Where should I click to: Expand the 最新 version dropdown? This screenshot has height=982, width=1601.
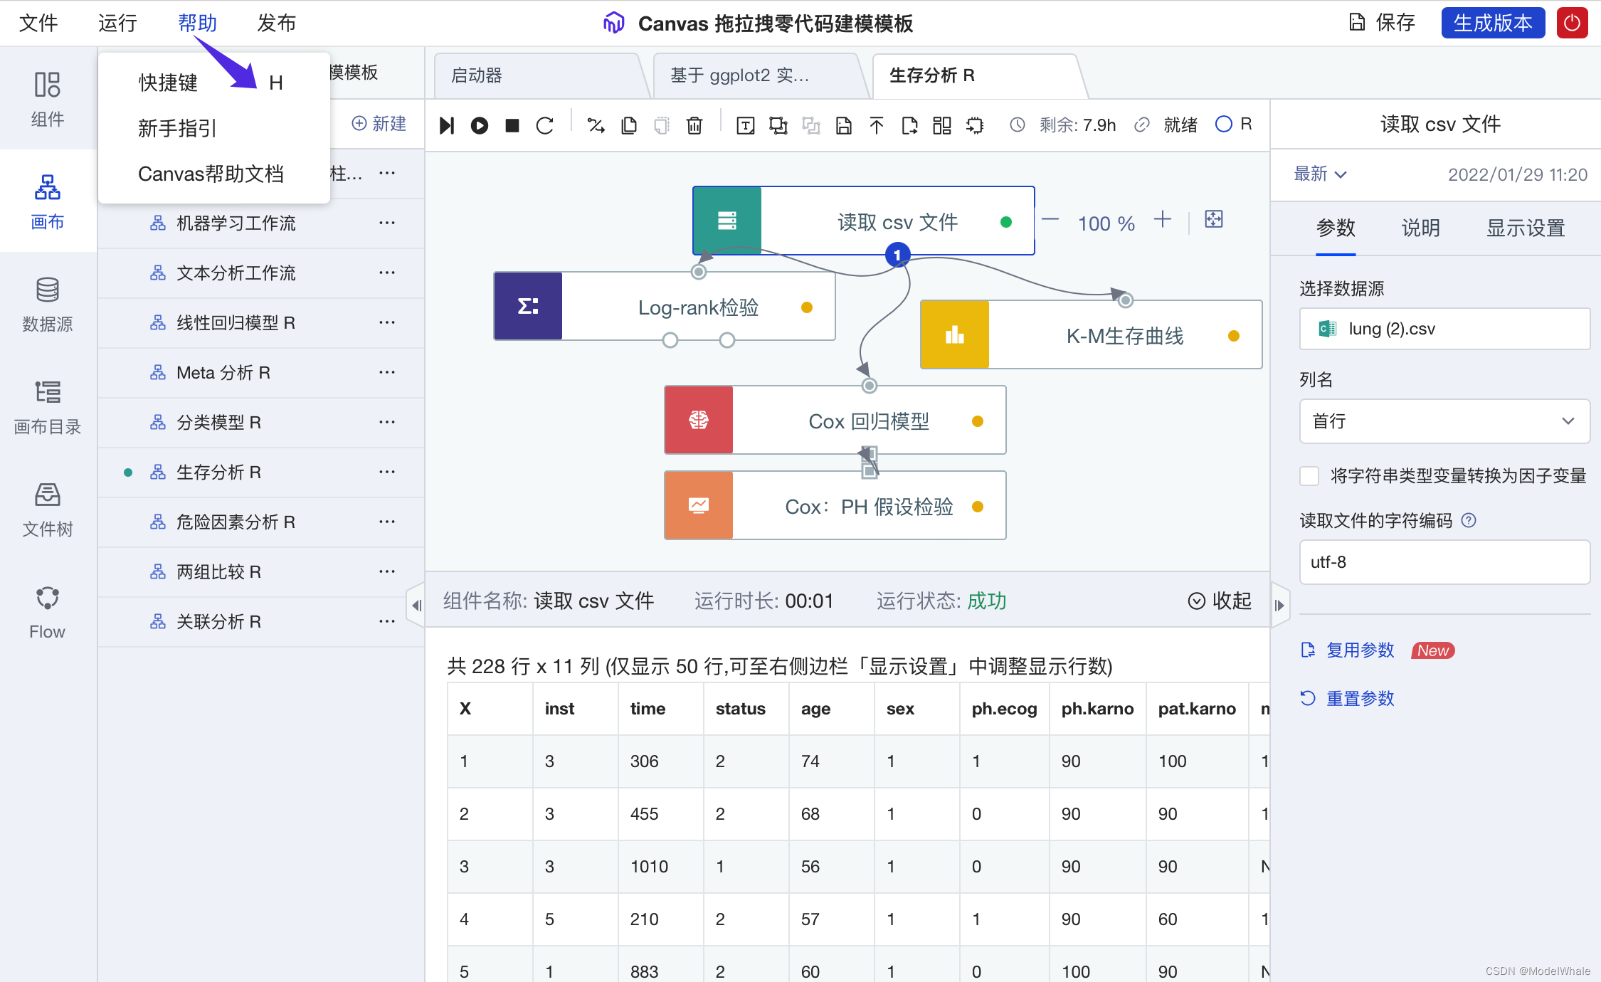pyautogui.click(x=1320, y=174)
